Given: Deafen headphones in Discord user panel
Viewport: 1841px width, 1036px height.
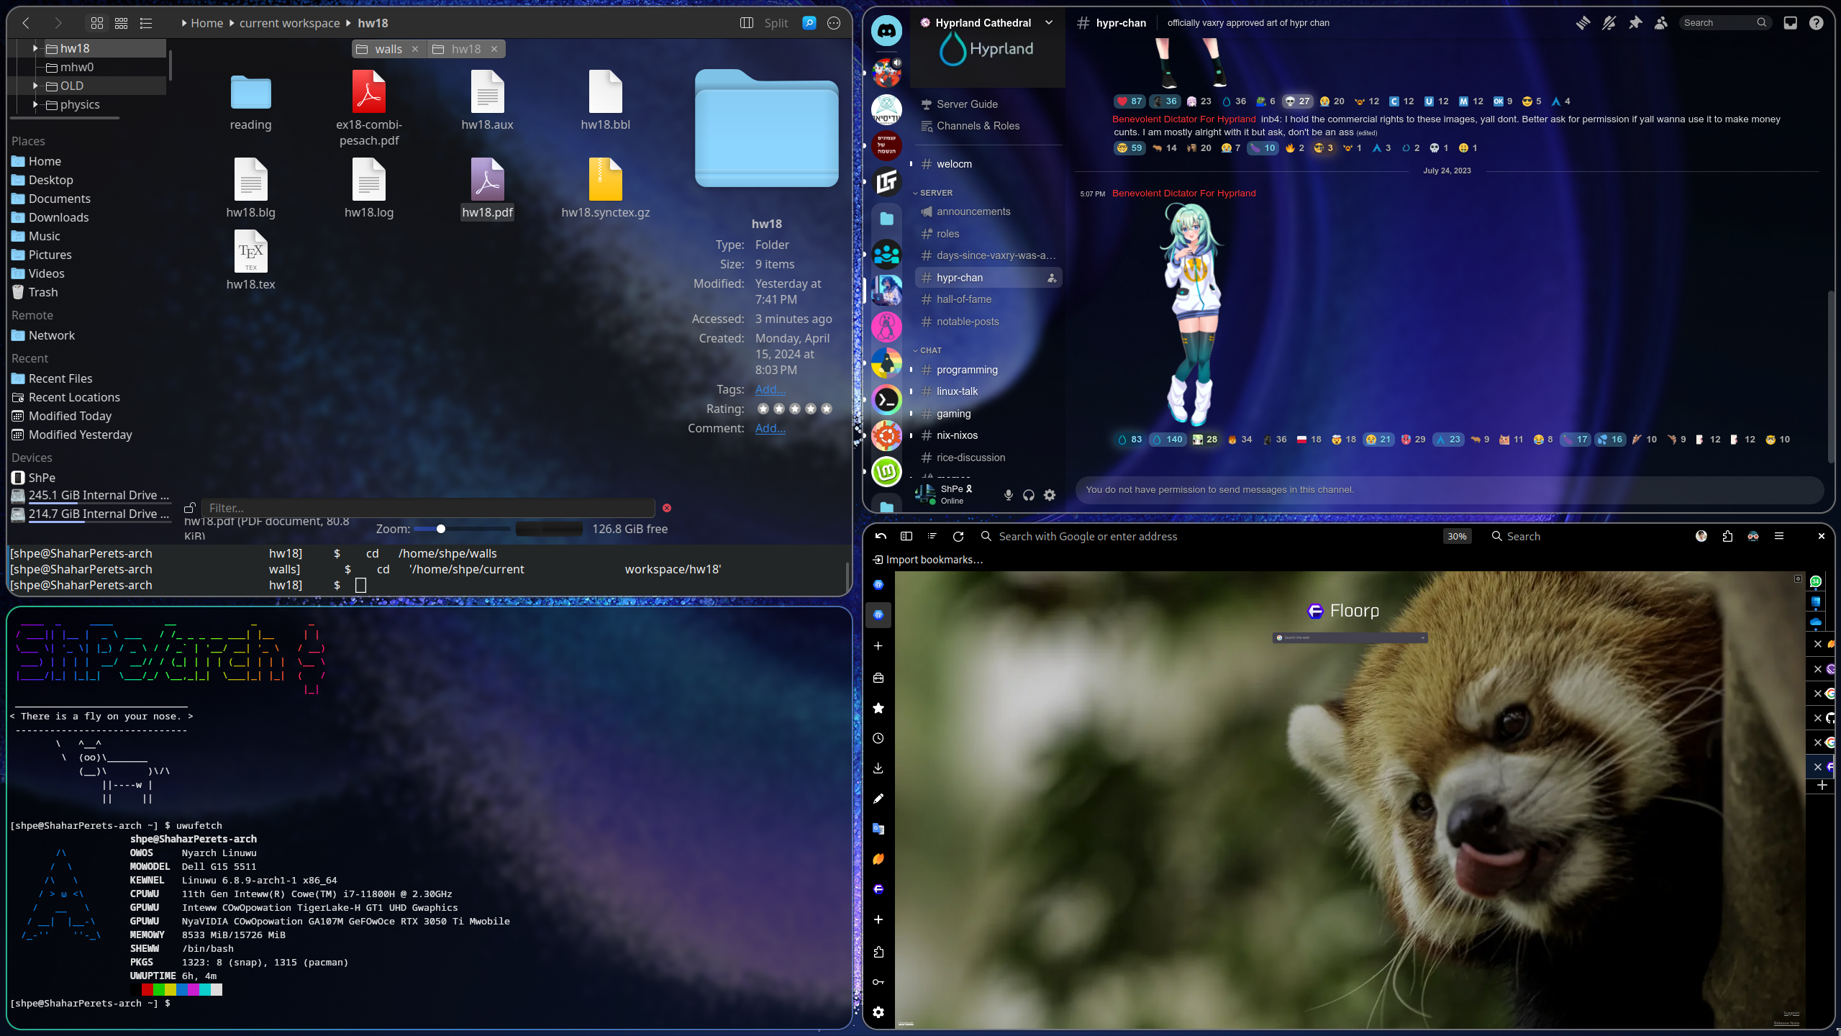Looking at the screenshot, I should 1029,495.
